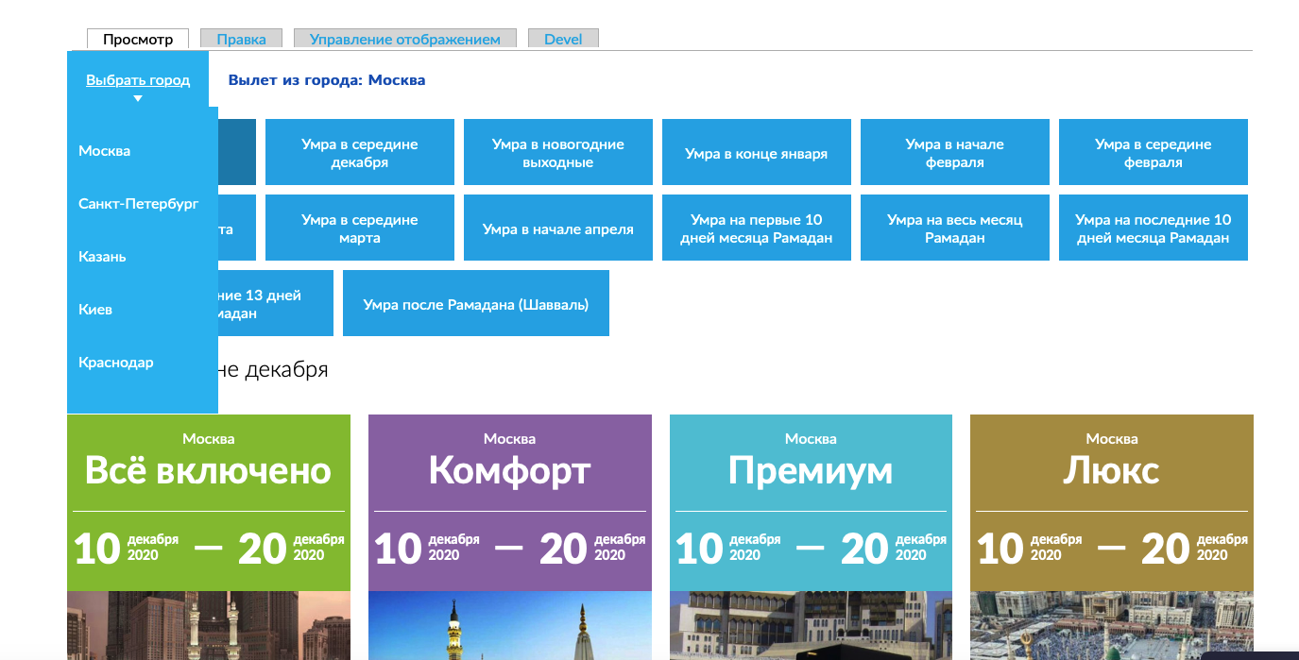The width and height of the screenshot is (1299, 660).
Task: Open the green Всё включено package card
Action: point(208,469)
